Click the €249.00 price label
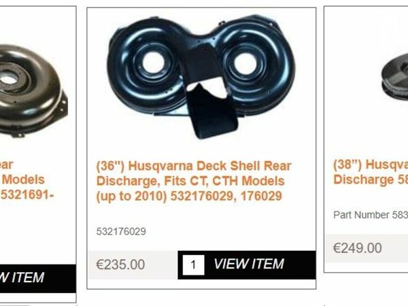408x306 pixels. pyautogui.click(x=357, y=248)
